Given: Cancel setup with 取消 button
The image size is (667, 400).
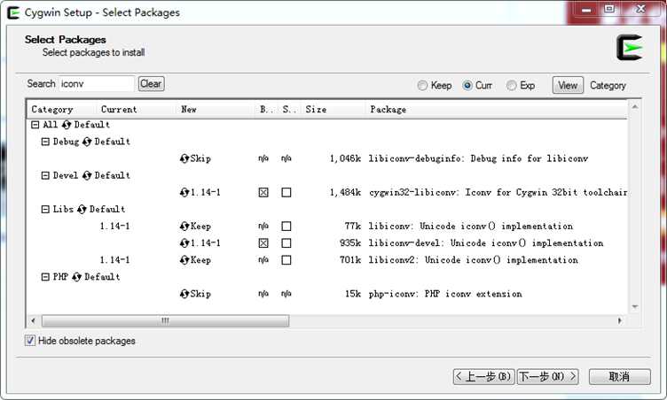Looking at the screenshot, I should [619, 377].
